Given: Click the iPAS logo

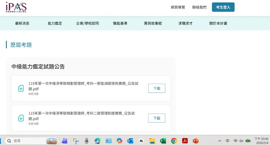Looking at the screenshot, I should coord(16,7).
